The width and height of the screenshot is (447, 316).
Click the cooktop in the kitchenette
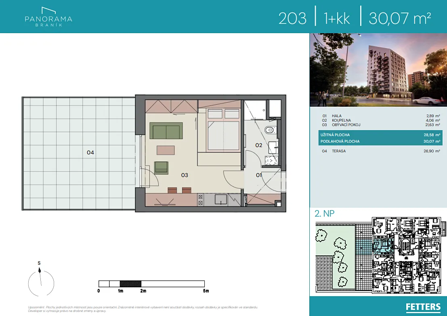[200, 200]
